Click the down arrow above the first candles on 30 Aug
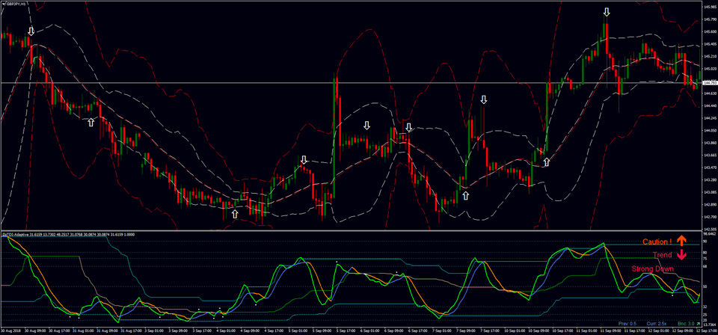 tap(31, 31)
